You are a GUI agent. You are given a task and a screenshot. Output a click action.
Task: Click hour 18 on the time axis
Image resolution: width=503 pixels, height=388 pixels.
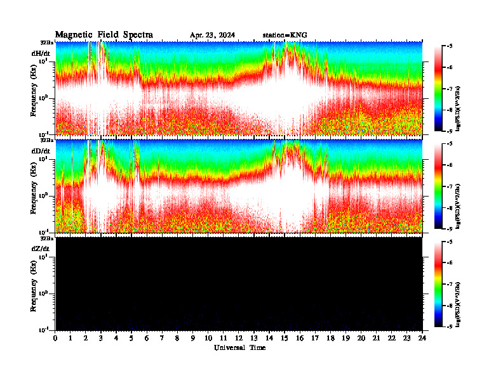pyautogui.click(x=330, y=338)
